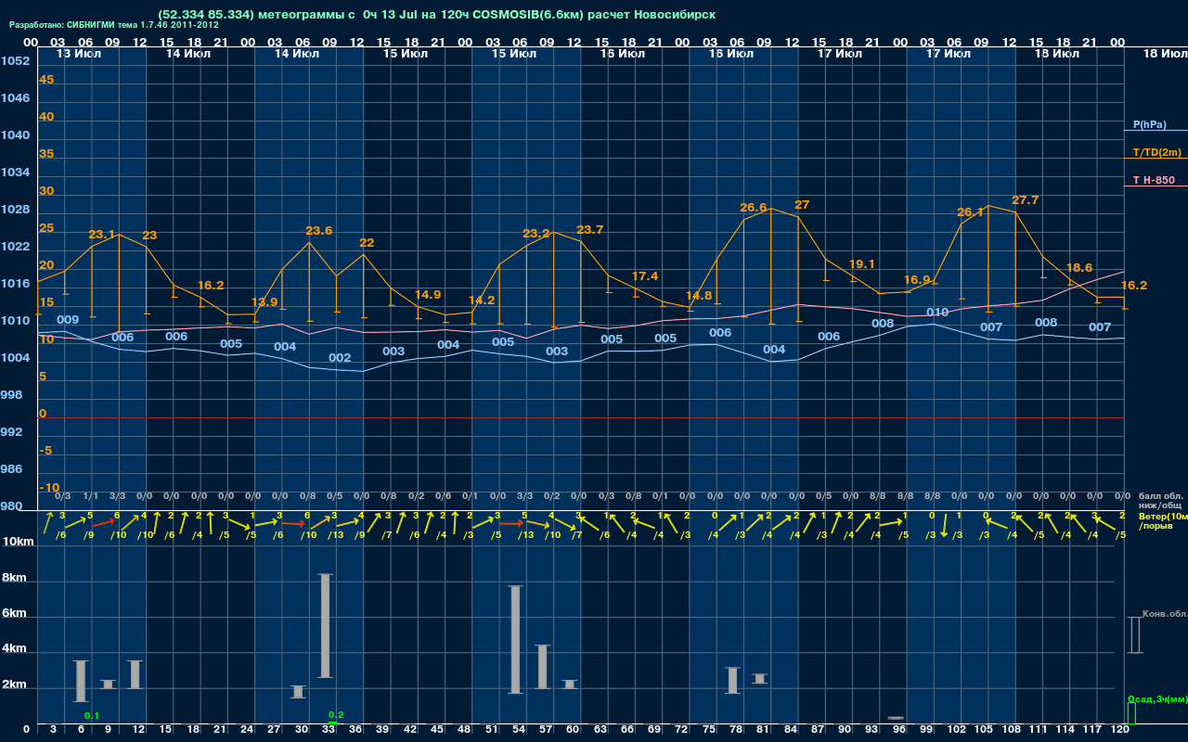Image resolution: width=1188 pixels, height=742 pixels.
Task: Click the 23.6 temperature value
Action: click(x=318, y=231)
